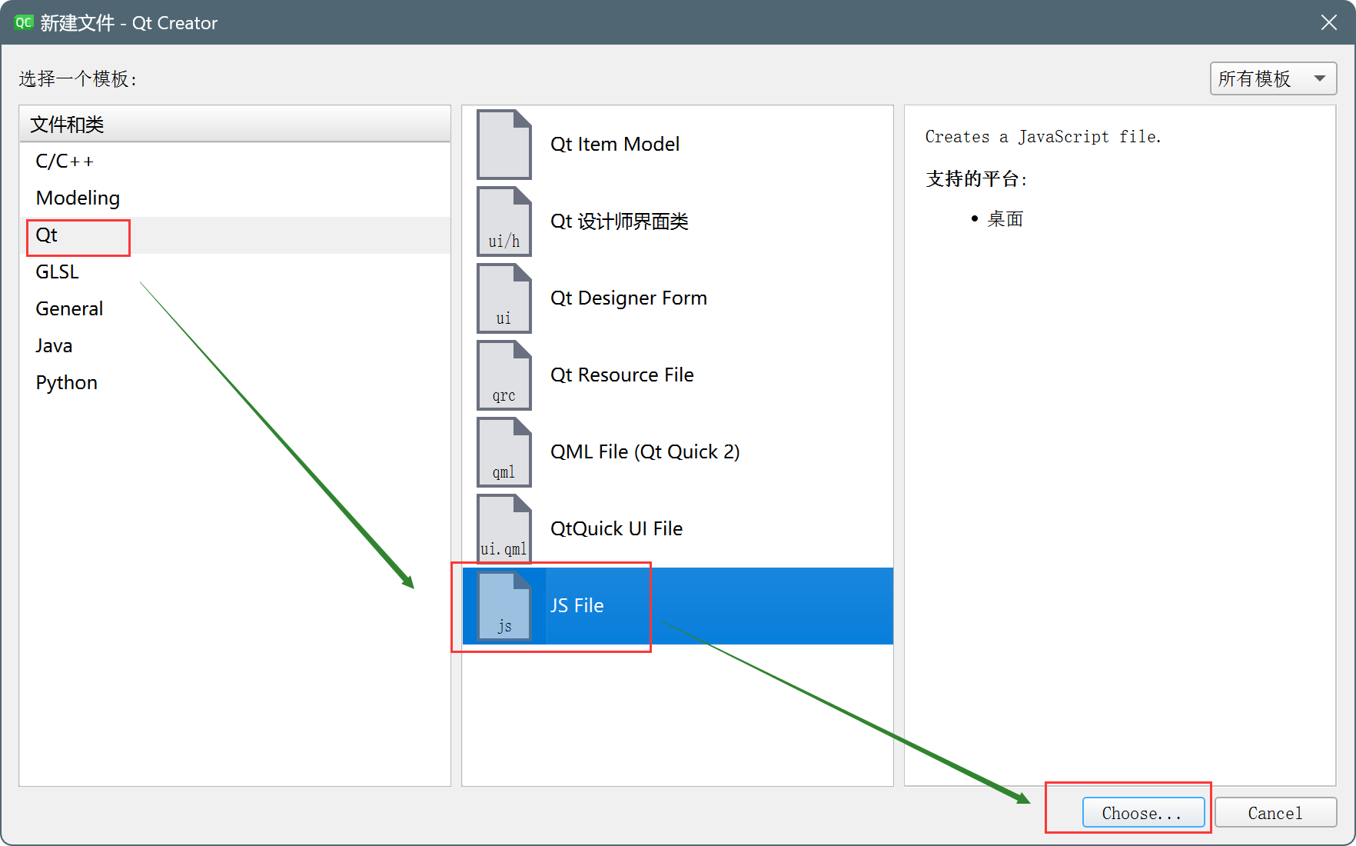
Task: Select the C/C++ category
Action: pyautogui.click(x=234, y=162)
